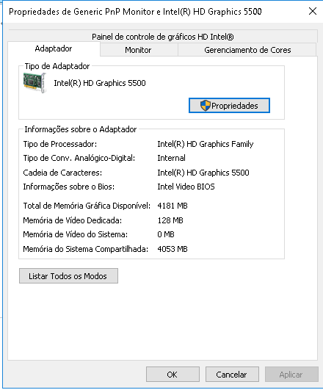Close the adapter properties dialog window

tap(313, 11)
